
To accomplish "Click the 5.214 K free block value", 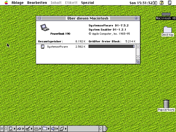I will pyautogui.click(x=130, y=42).
